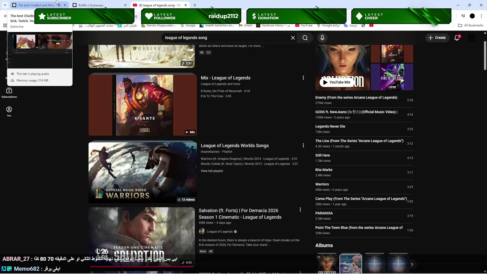Image resolution: width=487 pixels, height=274 pixels.
Task: Open the InsaneGames playlist channel link
Action: click(210, 151)
